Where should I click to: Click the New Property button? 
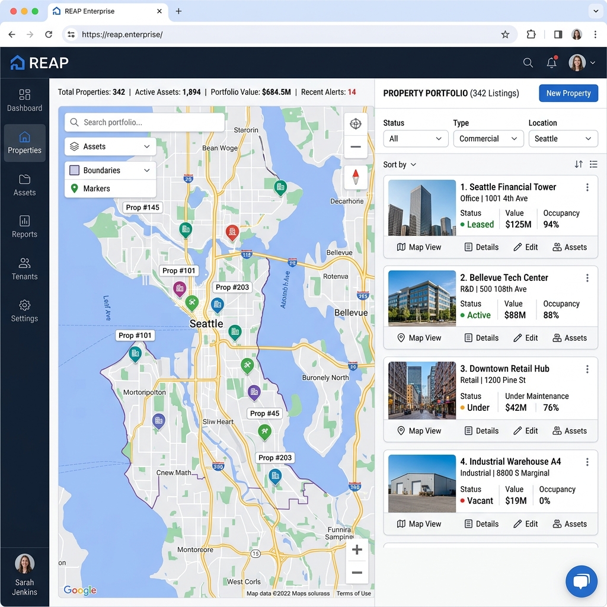(x=568, y=93)
